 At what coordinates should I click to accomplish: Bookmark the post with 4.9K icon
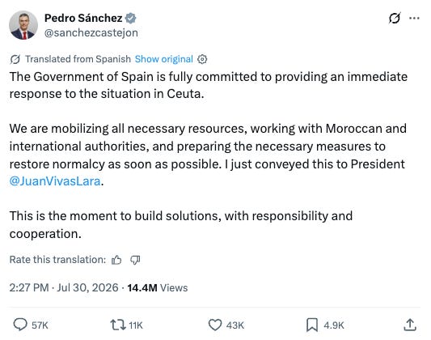[x=312, y=325]
